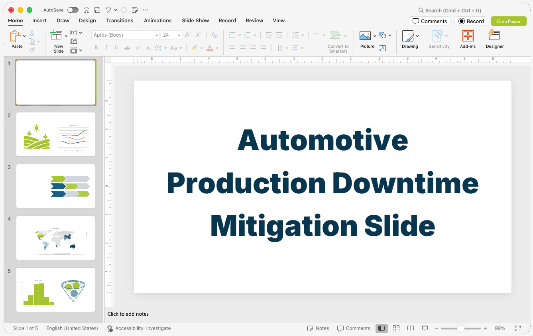Open the Draw tab

(x=63, y=20)
